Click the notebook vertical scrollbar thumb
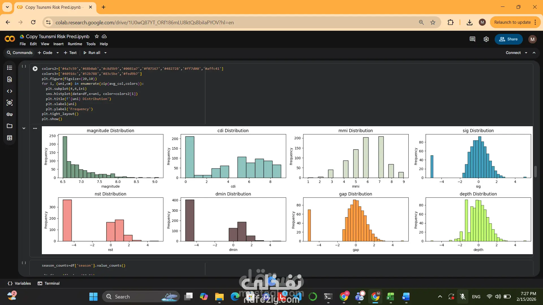Image resolution: width=543 pixels, height=305 pixels. click(535, 172)
